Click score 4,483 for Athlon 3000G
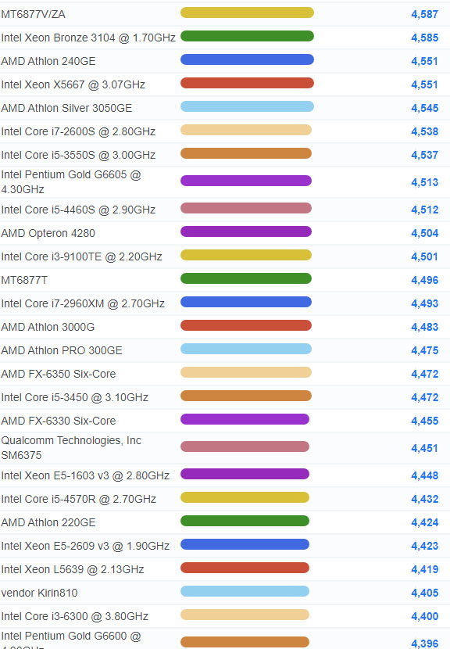The image size is (450, 649). tap(424, 327)
